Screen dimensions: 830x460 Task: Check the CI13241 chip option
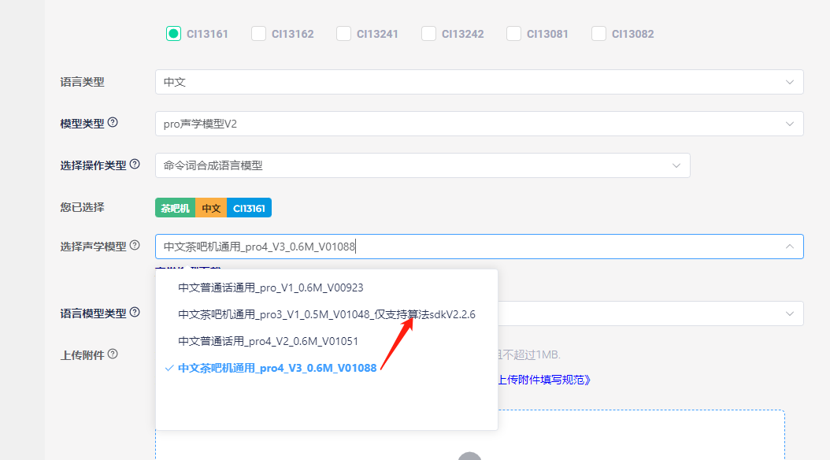click(343, 34)
